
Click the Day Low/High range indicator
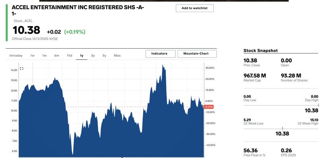tap(318, 105)
